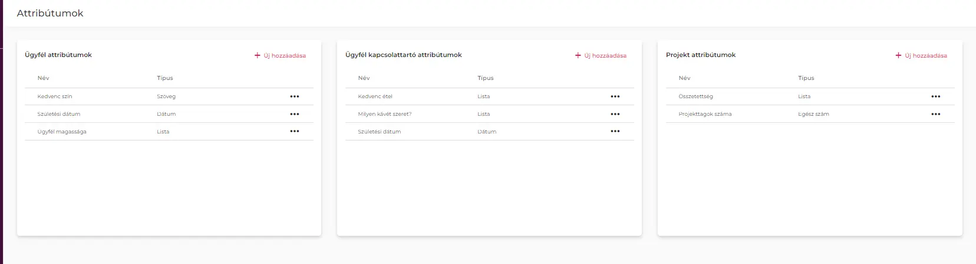Screen dimensions: 976x264
Task: Open options for Milyen kávét szeret? row
Action: tap(615, 114)
